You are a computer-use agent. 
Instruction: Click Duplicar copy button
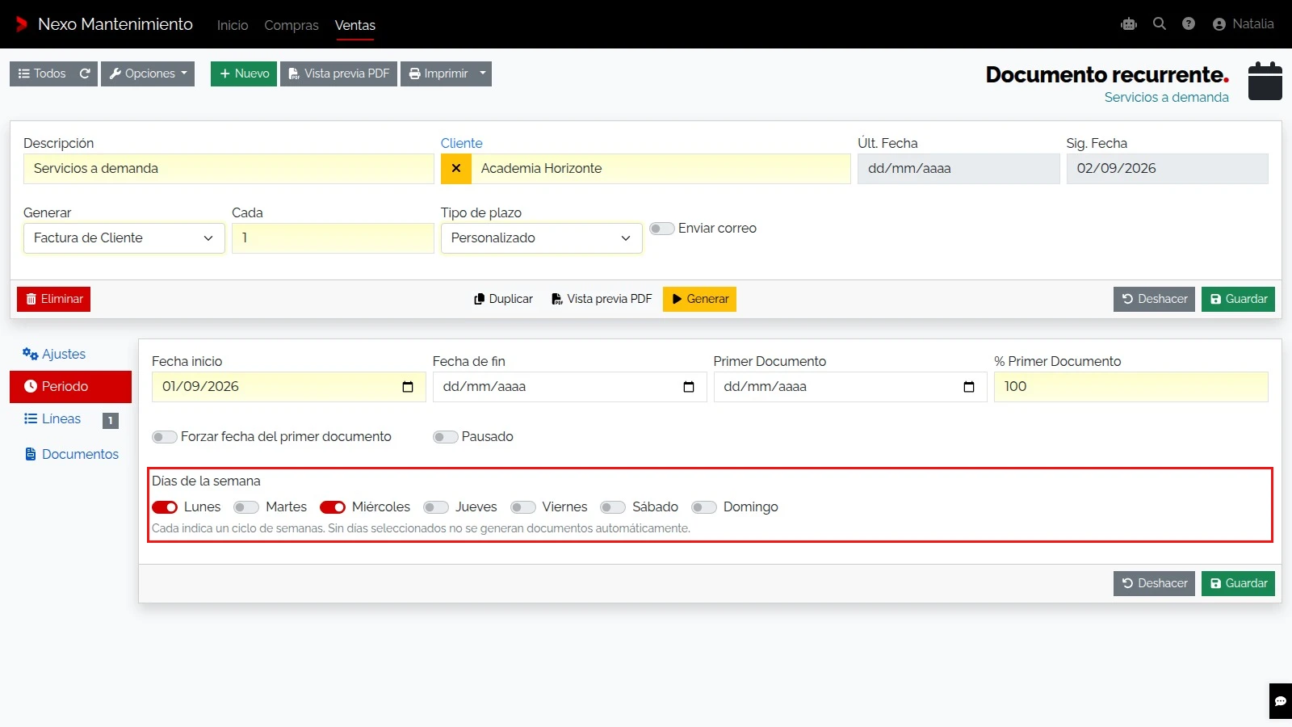click(x=503, y=299)
